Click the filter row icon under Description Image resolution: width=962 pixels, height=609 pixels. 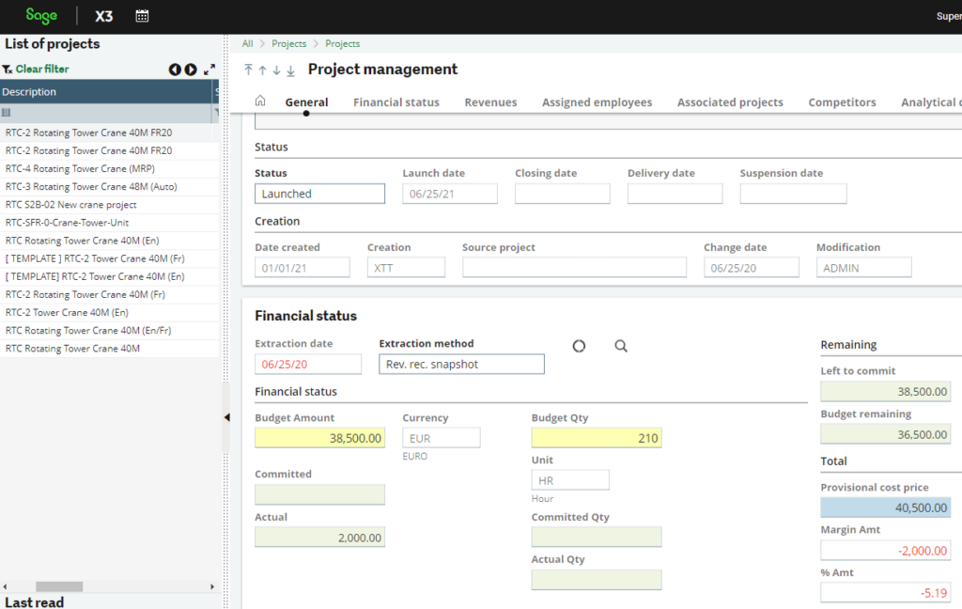[x=7, y=113]
